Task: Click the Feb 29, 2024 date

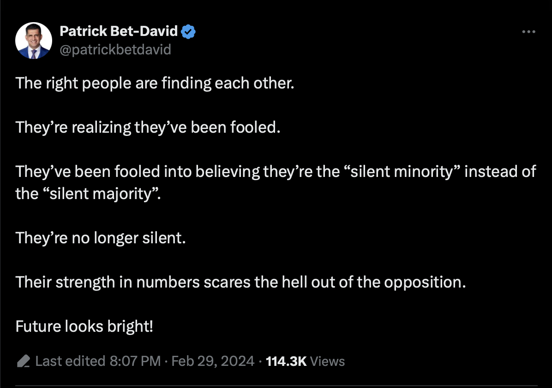Action: [213, 361]
